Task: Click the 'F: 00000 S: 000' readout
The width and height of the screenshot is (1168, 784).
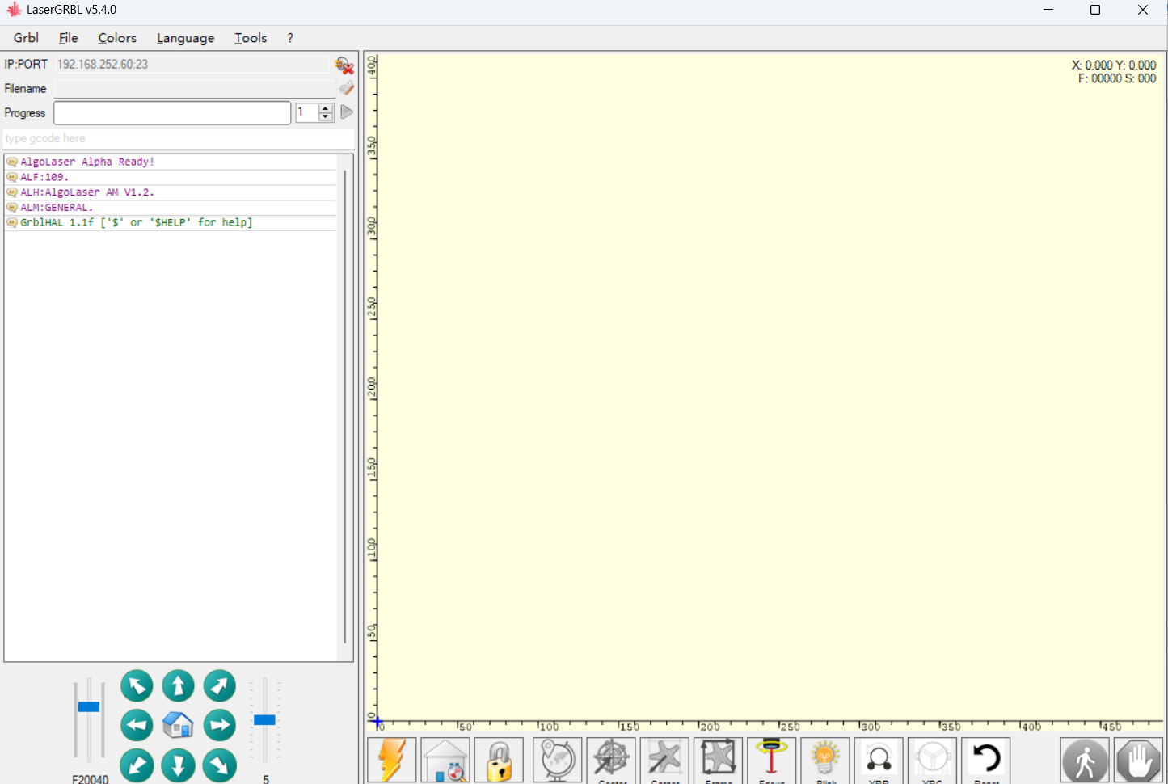Action: coord(1117,78)
